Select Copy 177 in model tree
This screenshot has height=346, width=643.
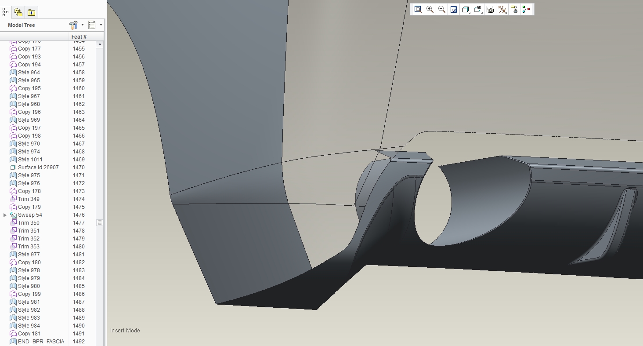pyautogui.click(x=29, y=49)
